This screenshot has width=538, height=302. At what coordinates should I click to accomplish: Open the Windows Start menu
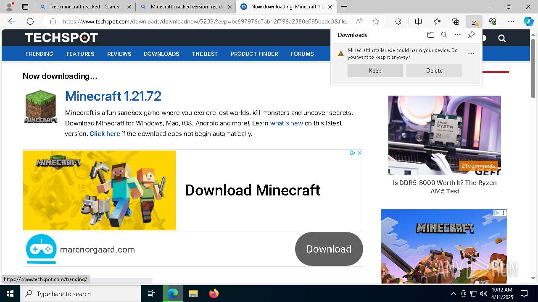coord(10,294)
